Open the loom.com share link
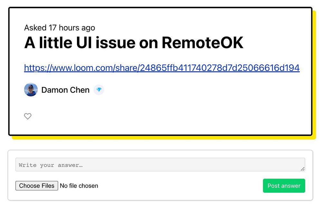The height and width of the screenshot is (215, 322). coord(162,68)
